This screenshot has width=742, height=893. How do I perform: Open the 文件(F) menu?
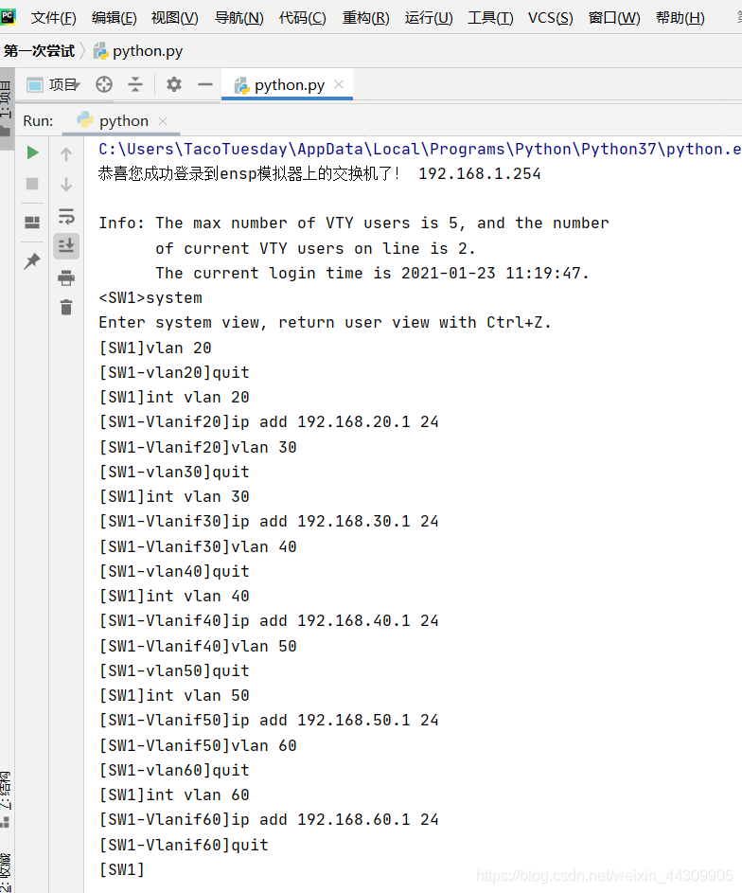click(x=54, y=18)
